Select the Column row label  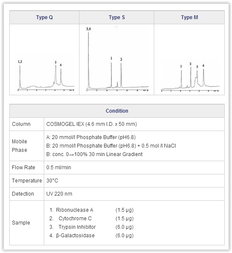coord(21,124)
